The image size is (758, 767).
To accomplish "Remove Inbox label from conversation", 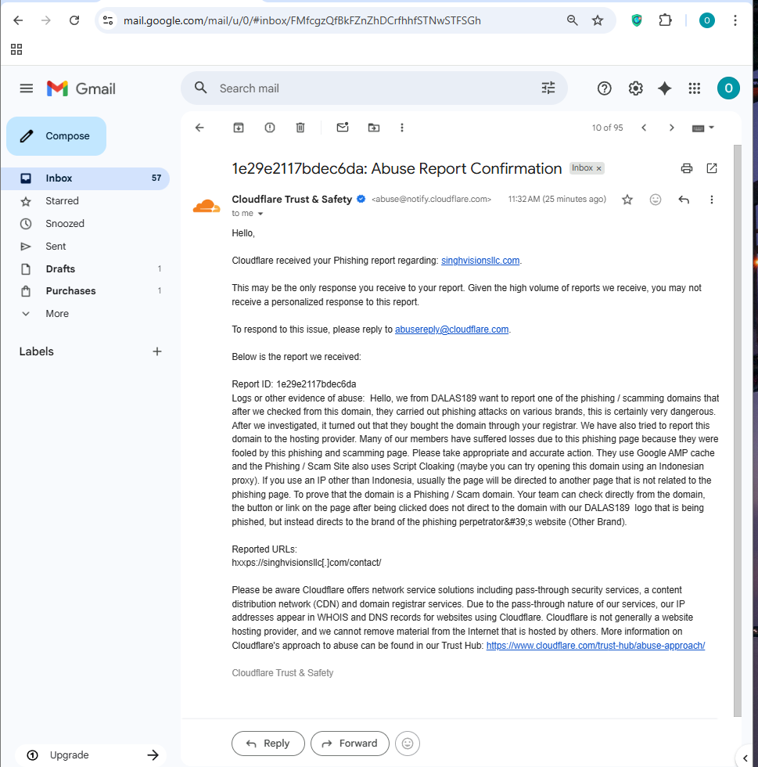I will click(598, 168).
